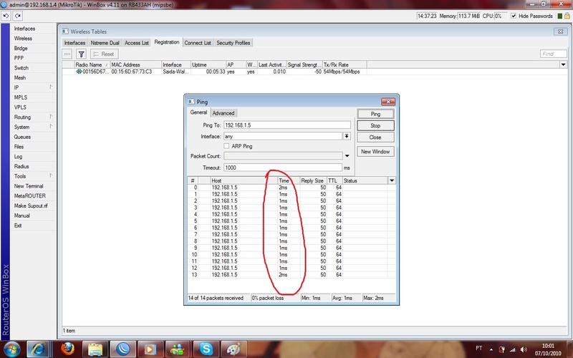Click the remove (minus) button in Wireless Tables
The image size is (573, 358).
pos(67,54)
